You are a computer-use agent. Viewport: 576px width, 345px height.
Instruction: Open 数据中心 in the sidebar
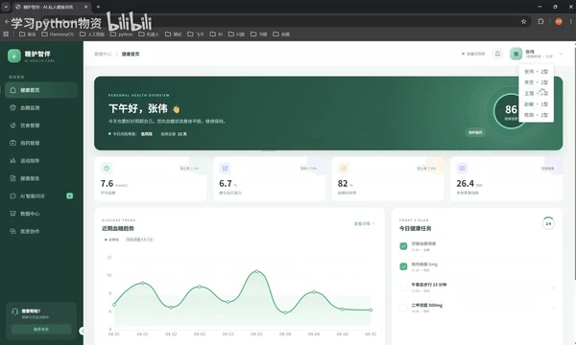pyautogui.click(x=41, y=214)
